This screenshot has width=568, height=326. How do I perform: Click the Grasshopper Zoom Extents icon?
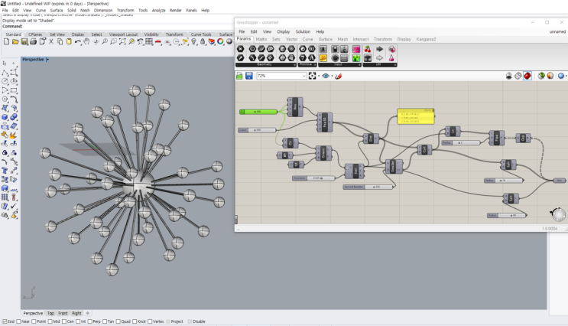click(312, 76)
